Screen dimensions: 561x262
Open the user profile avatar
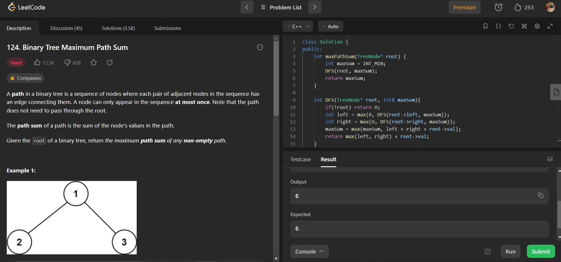tap(550, 7)
